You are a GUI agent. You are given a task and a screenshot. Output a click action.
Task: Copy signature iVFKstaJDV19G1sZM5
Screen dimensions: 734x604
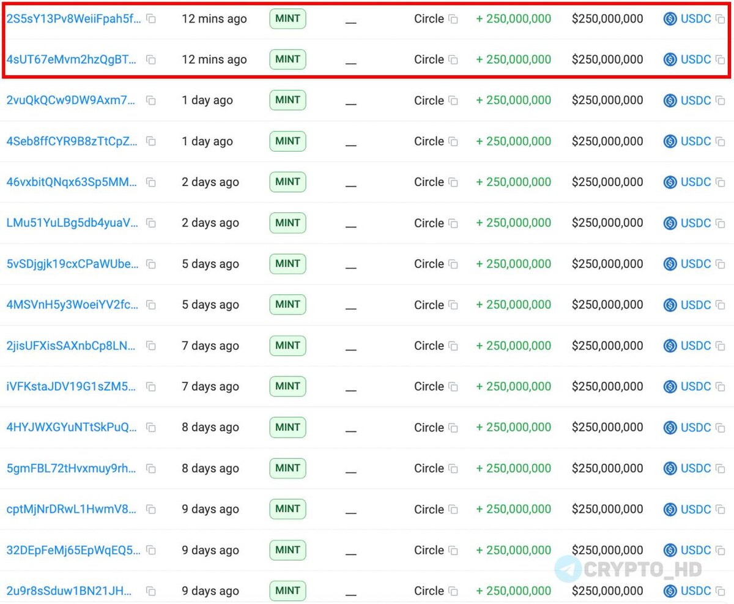coord(150,387)
